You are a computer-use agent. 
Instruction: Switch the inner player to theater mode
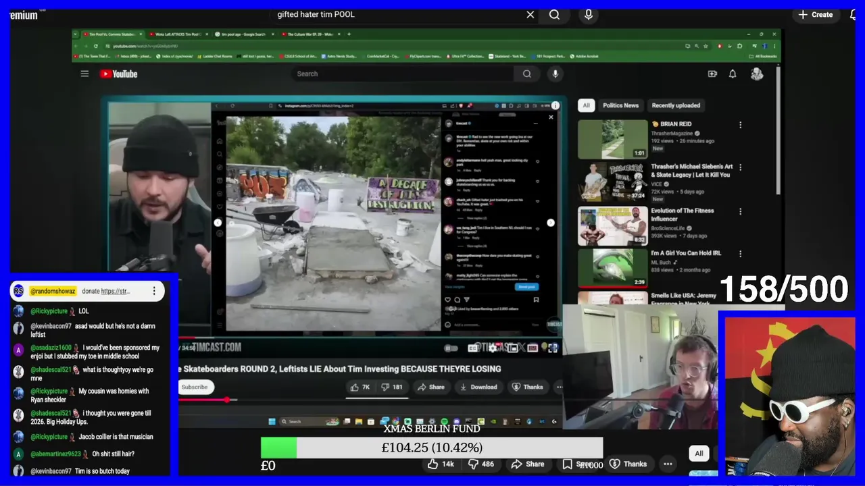tap(533, 348)
